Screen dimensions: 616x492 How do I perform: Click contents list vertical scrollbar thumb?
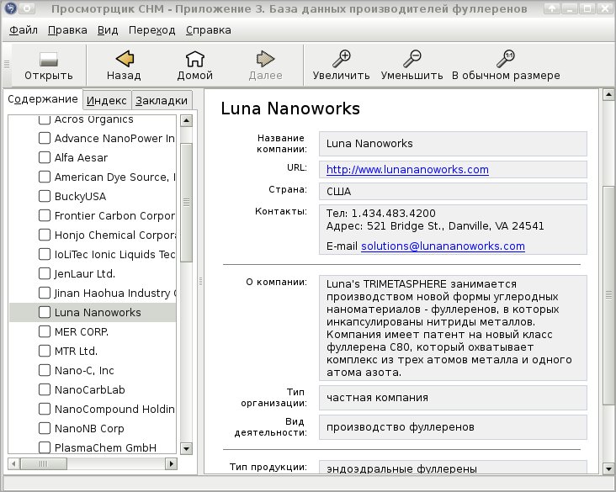point(186,202)
